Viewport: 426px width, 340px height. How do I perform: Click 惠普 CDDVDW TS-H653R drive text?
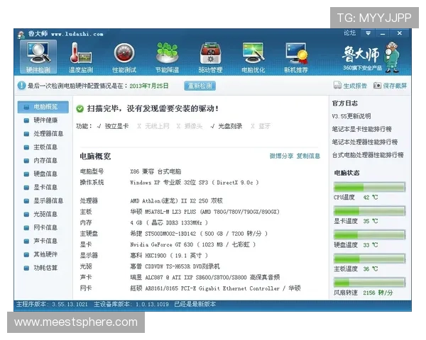[x=175, y=266]
